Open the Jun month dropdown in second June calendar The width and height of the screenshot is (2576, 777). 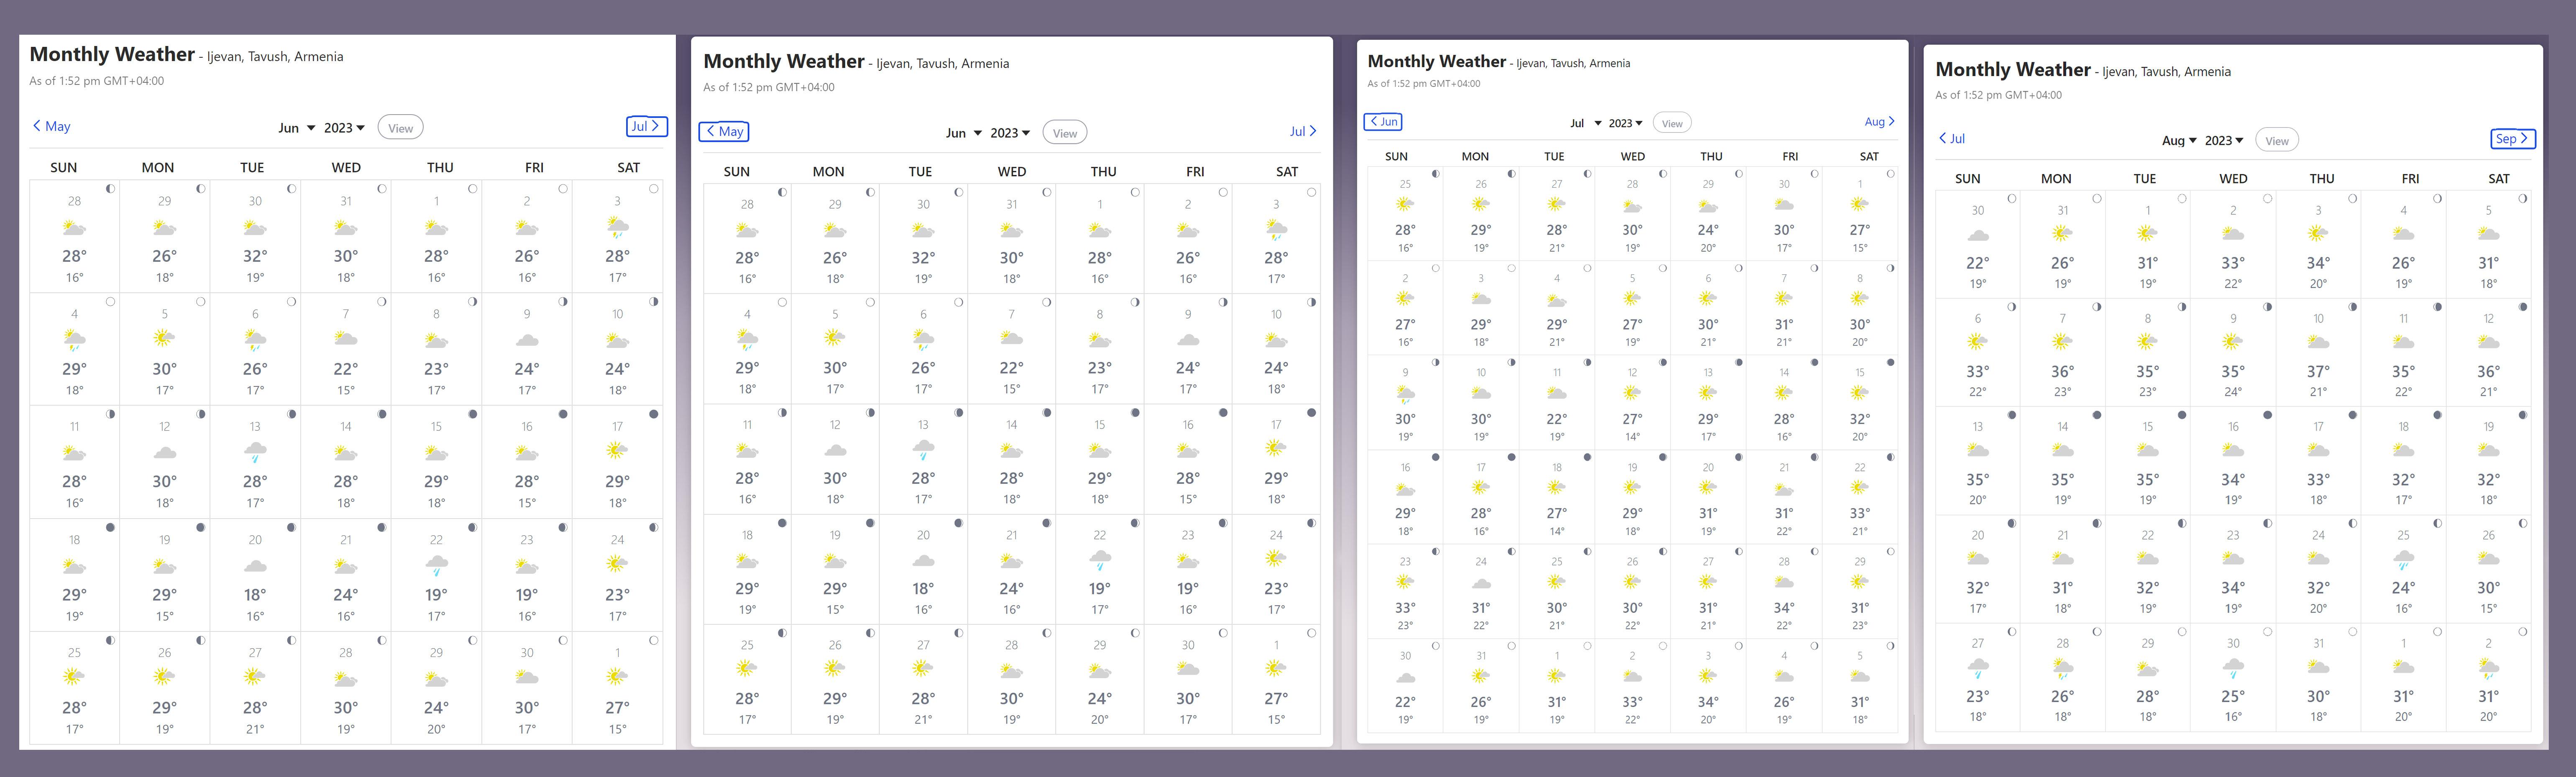[964, 133]
